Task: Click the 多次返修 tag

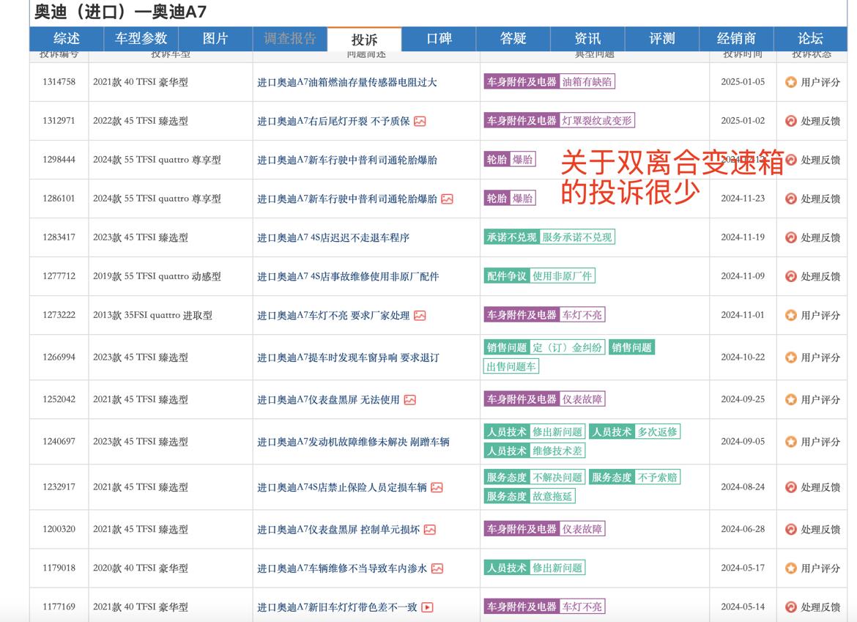Action: point(658,432)
